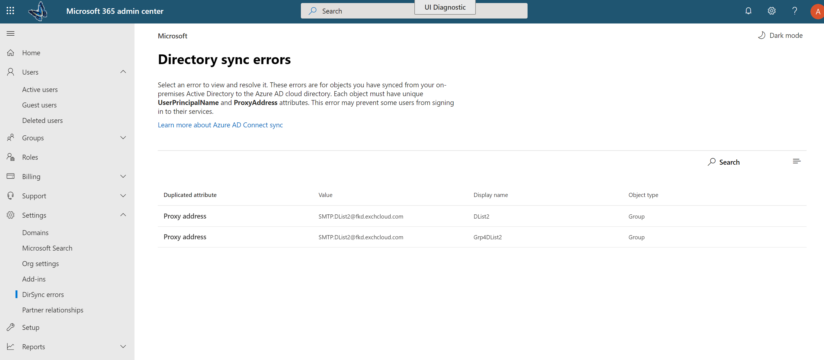The width and height of the screenshot is (824, 360).
Task: Click the Active users menu item
Action: point(40,89)
